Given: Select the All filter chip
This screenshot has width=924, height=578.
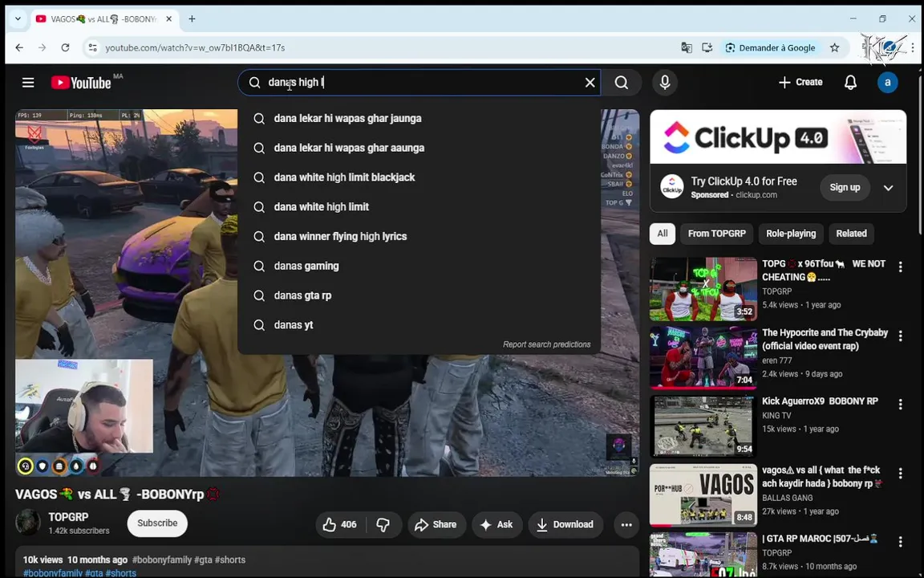Looking at the screenshot, I should pyautogui.click(x=663, y=234).
